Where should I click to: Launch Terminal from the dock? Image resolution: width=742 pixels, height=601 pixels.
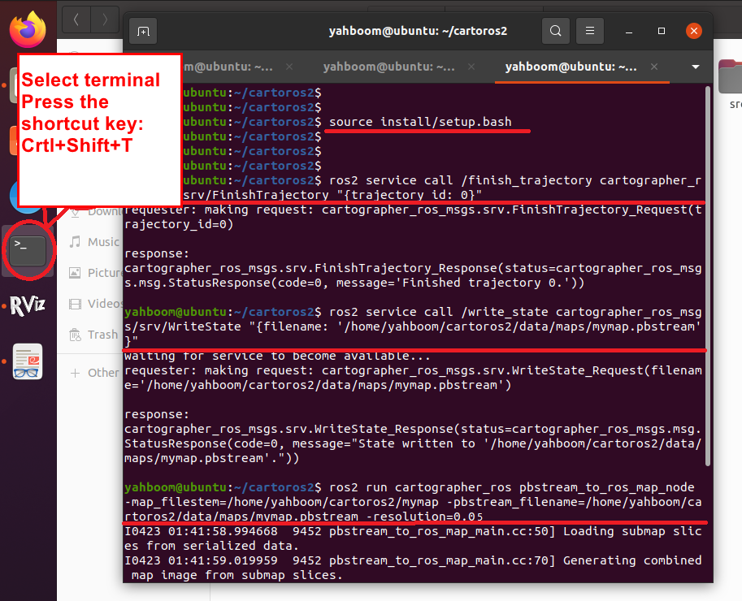click(x=28, y=251)
